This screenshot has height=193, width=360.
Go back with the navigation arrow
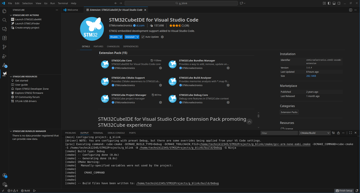[x=116, y=3]
